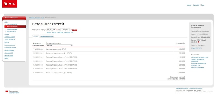
Task: Select История платежей in sidebar
Action: coord(15,27)
